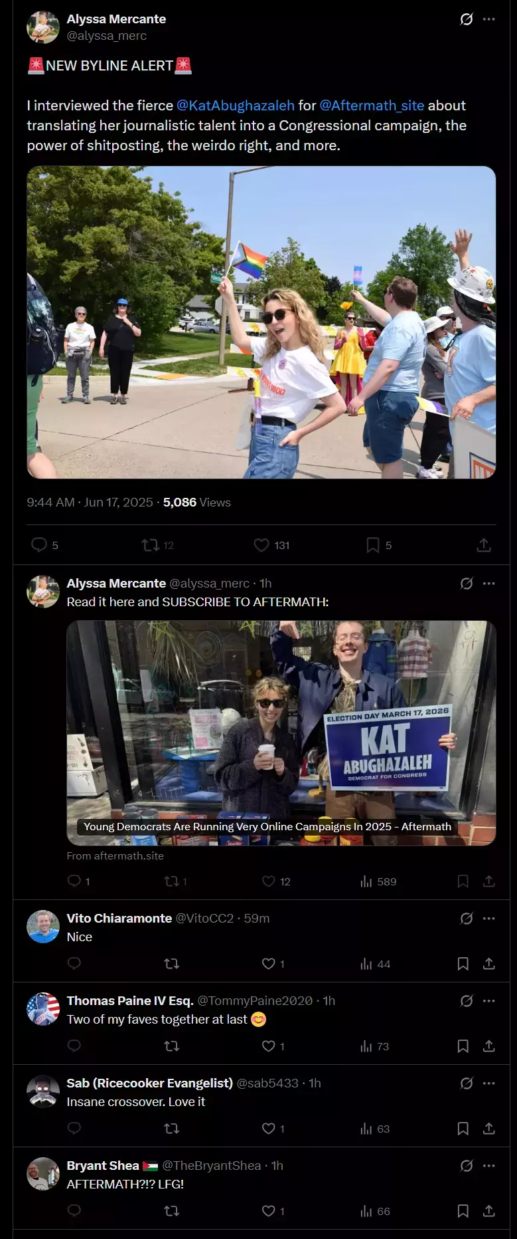
Task: Open more options menu on main post
Action: click(x=489, y=19)
